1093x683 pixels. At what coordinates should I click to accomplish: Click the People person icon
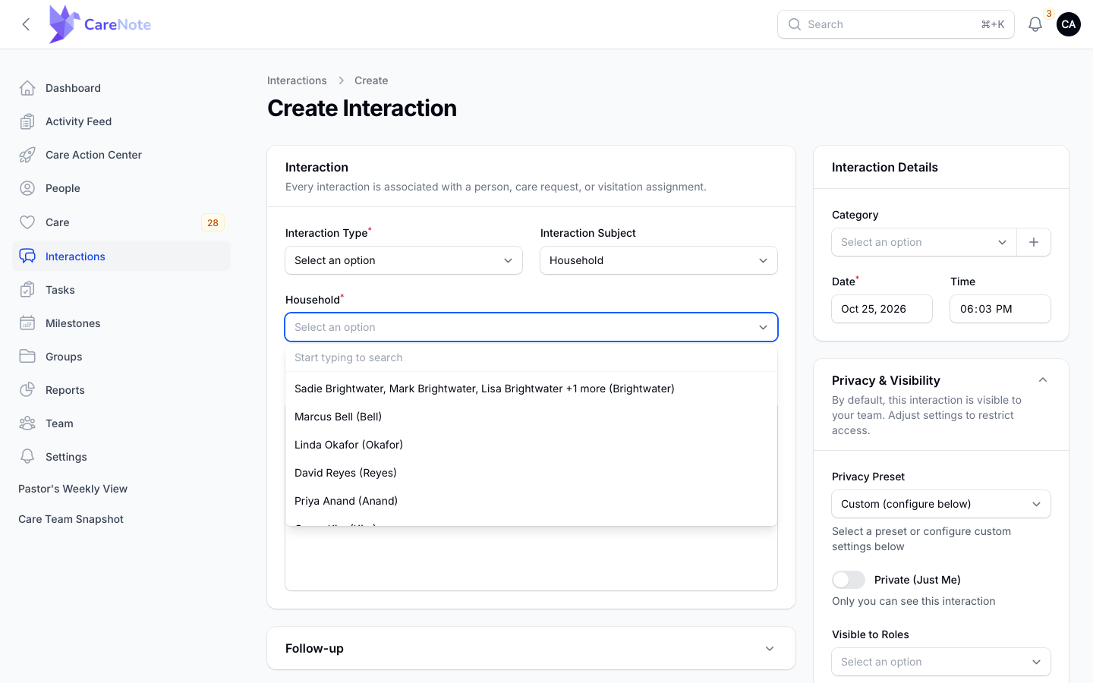click(27, 188)
